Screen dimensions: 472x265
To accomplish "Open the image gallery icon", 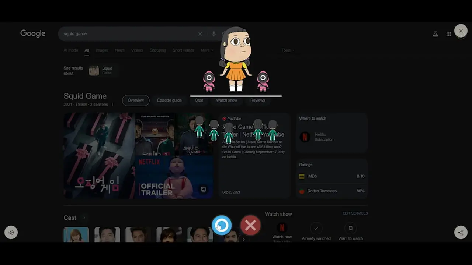I will click(x=203, y=189).
